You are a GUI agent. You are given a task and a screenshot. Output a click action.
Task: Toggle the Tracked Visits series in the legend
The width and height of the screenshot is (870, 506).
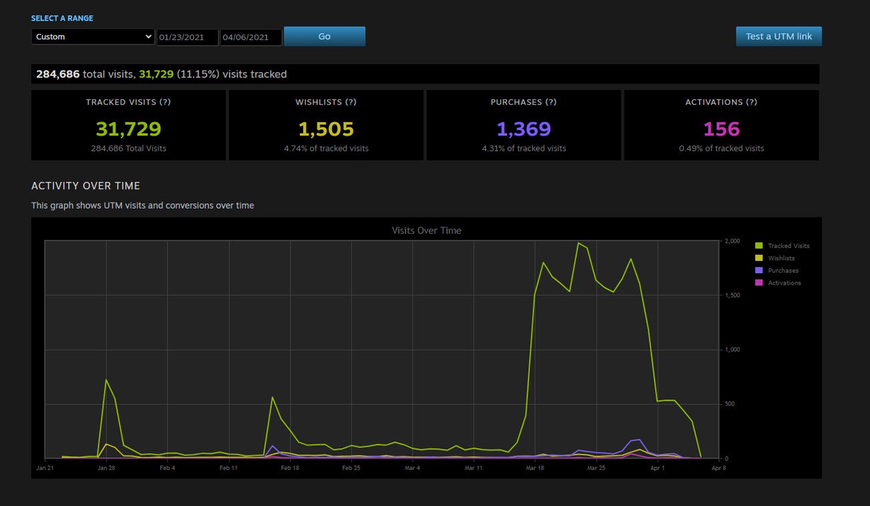click(x=790, y=245)
